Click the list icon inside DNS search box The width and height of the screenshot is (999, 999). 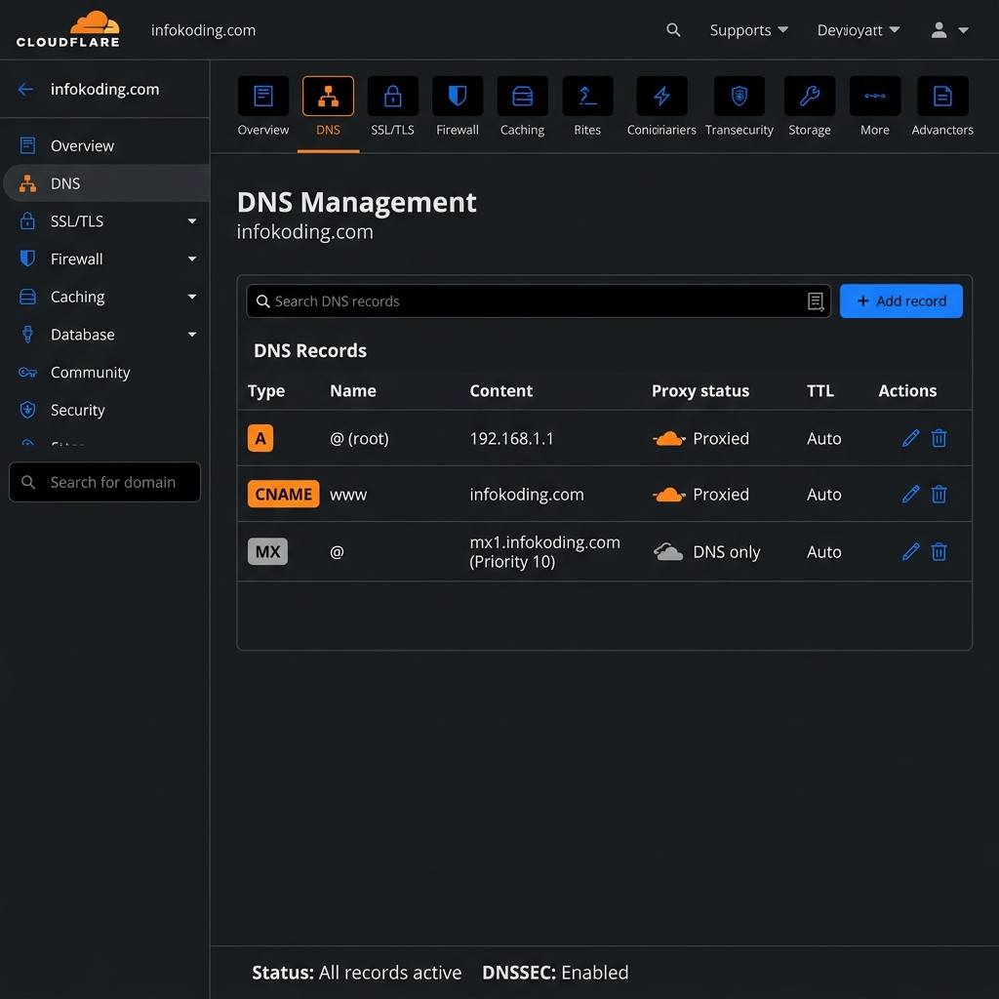click(x=816, y=301)
